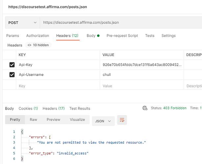Click the not permitted error message text
The height and width of the screenshot is (164, 202).
[91, 143]
